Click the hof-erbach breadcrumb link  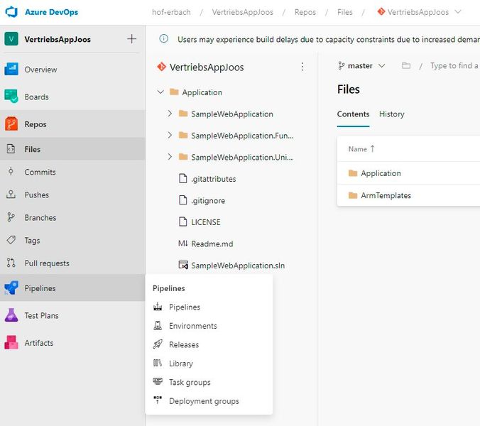point(171,12)
